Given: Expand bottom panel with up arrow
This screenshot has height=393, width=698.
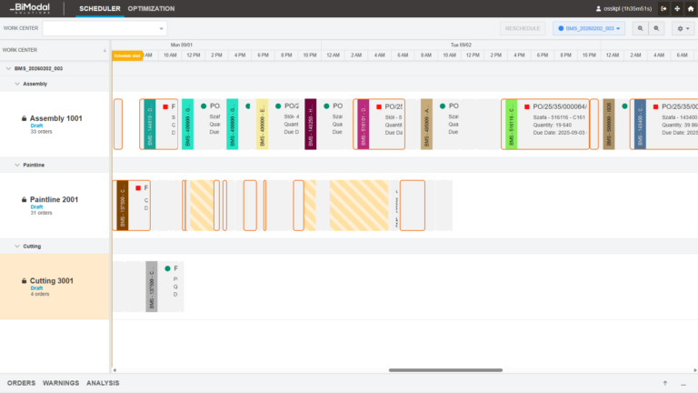Looking at the screenshot, I should coord(665,383).
